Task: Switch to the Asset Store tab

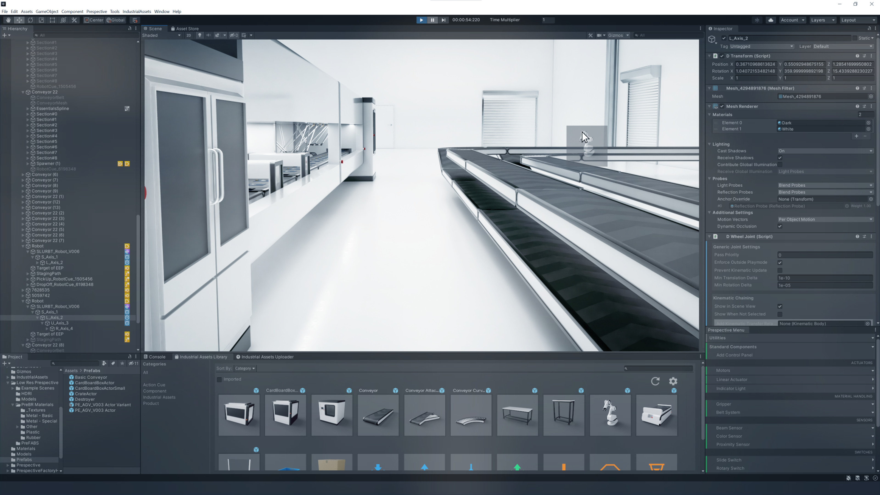Action: [x=184, y=29]
